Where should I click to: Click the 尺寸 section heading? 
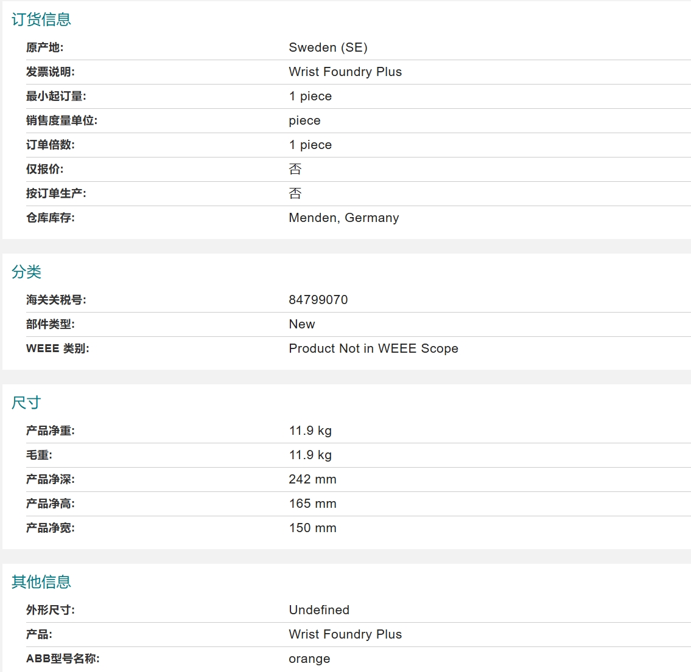point(26,403)
